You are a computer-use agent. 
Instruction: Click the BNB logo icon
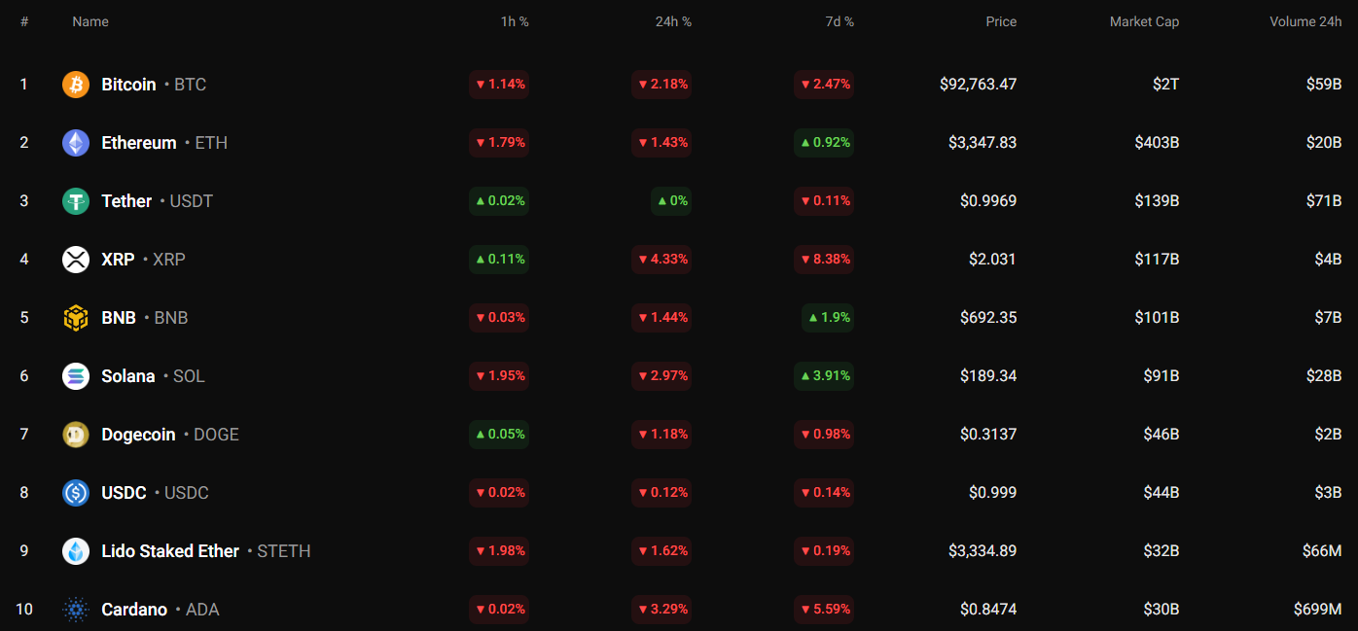(76, 318)
